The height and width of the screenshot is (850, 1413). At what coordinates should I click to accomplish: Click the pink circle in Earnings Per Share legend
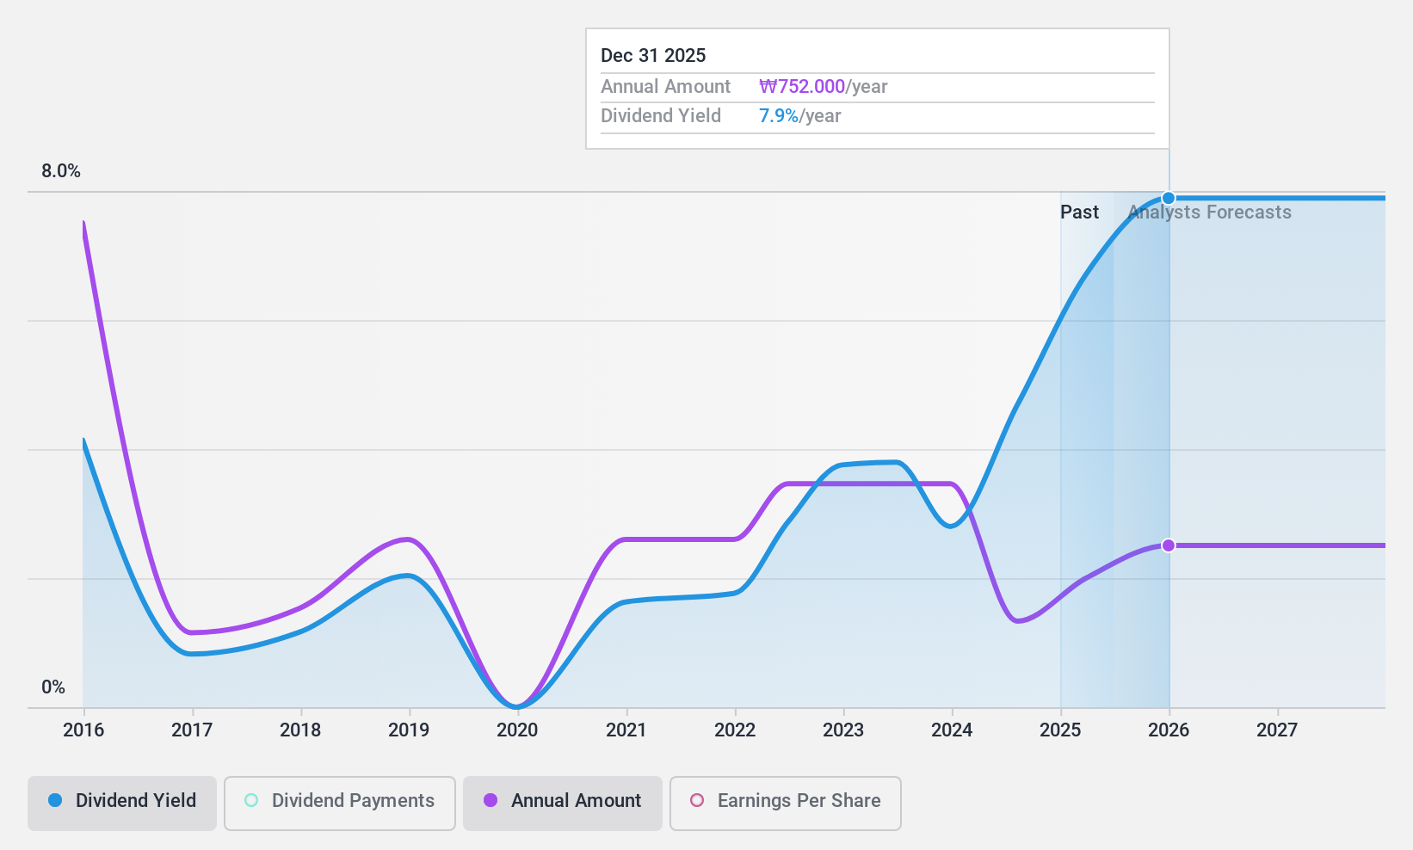(697, 800)
